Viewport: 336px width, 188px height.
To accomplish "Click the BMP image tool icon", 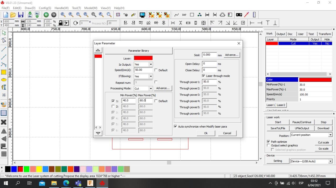I will pos(184,15).
